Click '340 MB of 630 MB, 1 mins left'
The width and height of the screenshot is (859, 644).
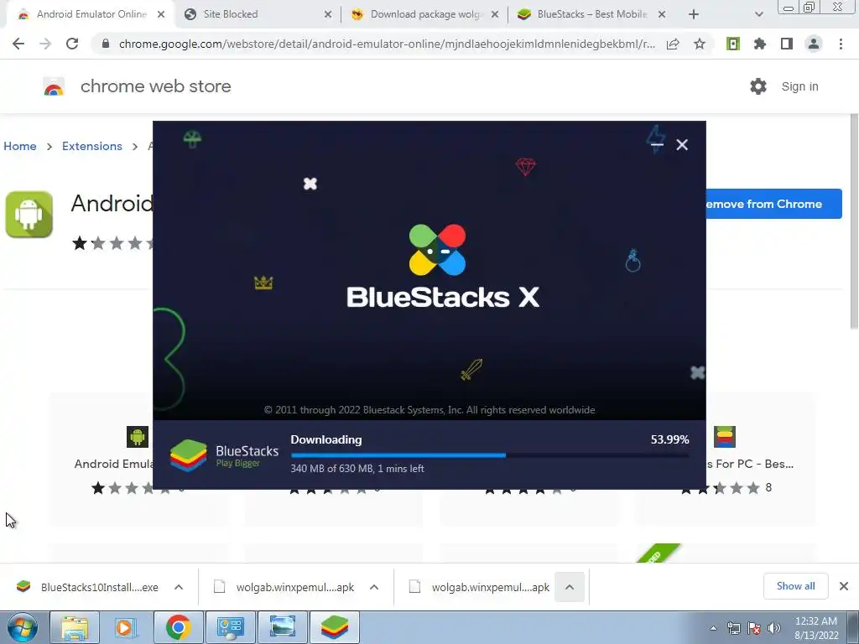click(357, 469)
